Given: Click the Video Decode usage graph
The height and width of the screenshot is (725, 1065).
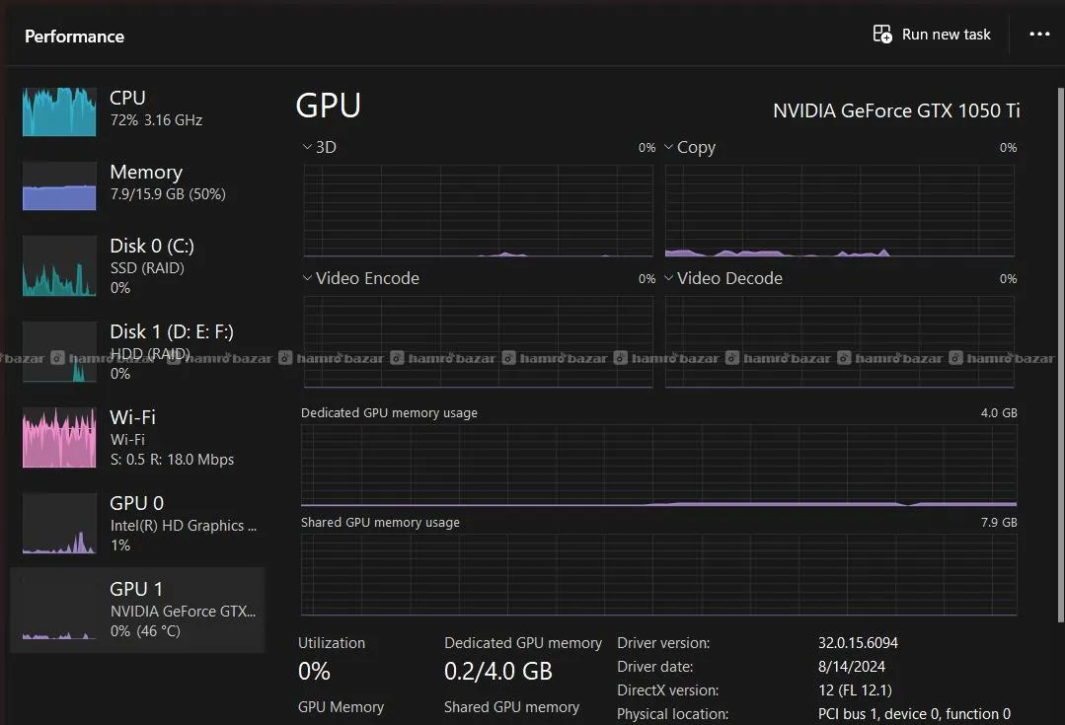Looking at the screenshot, I should [839, 340].
